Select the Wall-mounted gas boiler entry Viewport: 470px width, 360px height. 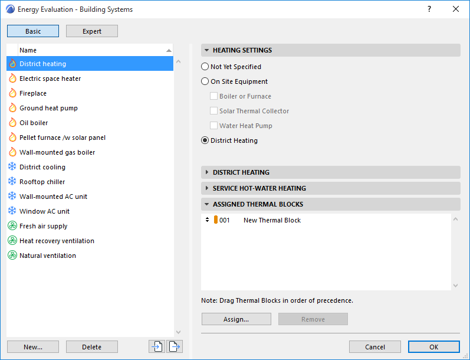pos(90,152)
